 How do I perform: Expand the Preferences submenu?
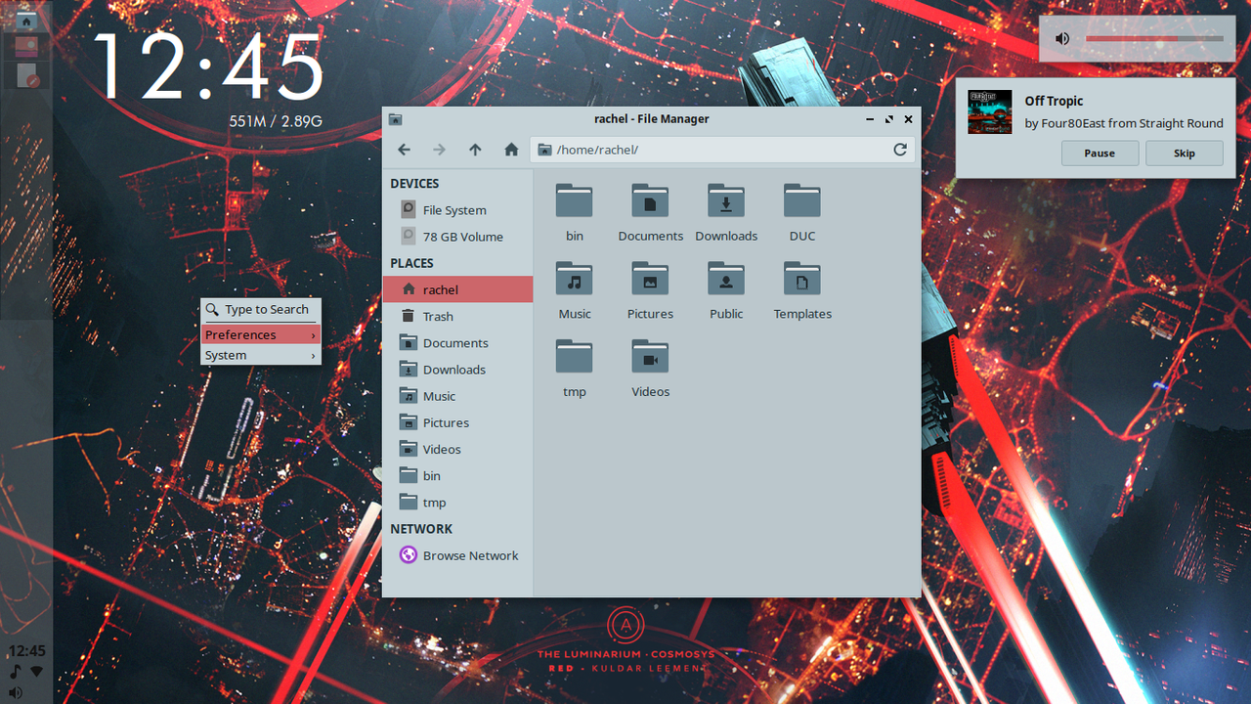coord(261,334)
